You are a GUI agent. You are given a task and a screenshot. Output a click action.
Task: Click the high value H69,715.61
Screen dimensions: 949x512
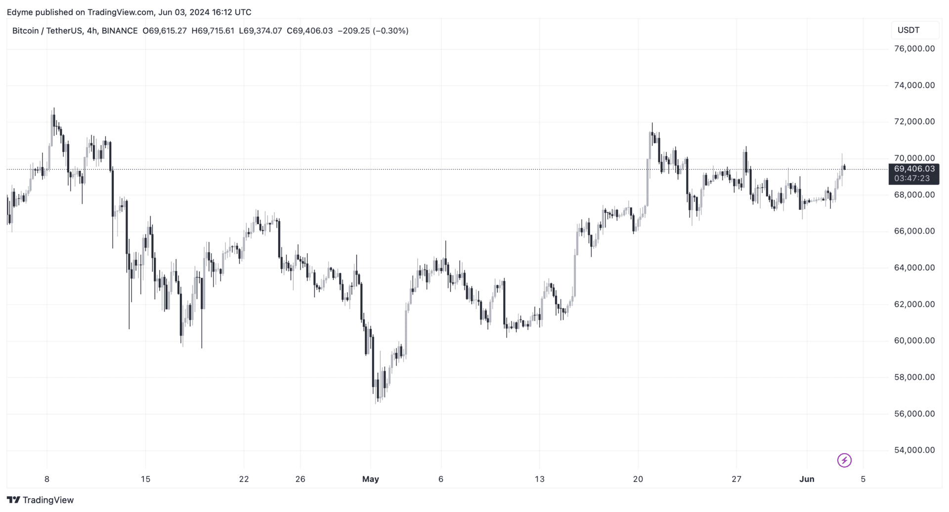[213, 31]
